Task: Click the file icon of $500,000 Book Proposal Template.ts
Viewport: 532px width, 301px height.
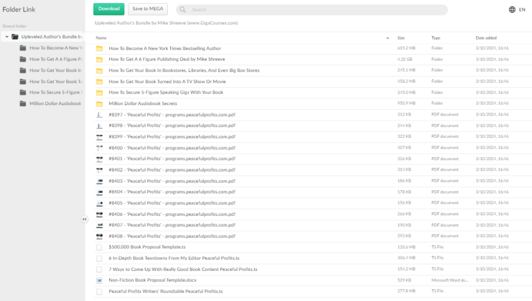Action: [x=99, y=247]
